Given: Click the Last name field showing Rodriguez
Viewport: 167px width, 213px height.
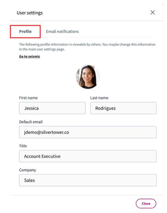Looking at the screenshot, I should click(x=123, y=108).
